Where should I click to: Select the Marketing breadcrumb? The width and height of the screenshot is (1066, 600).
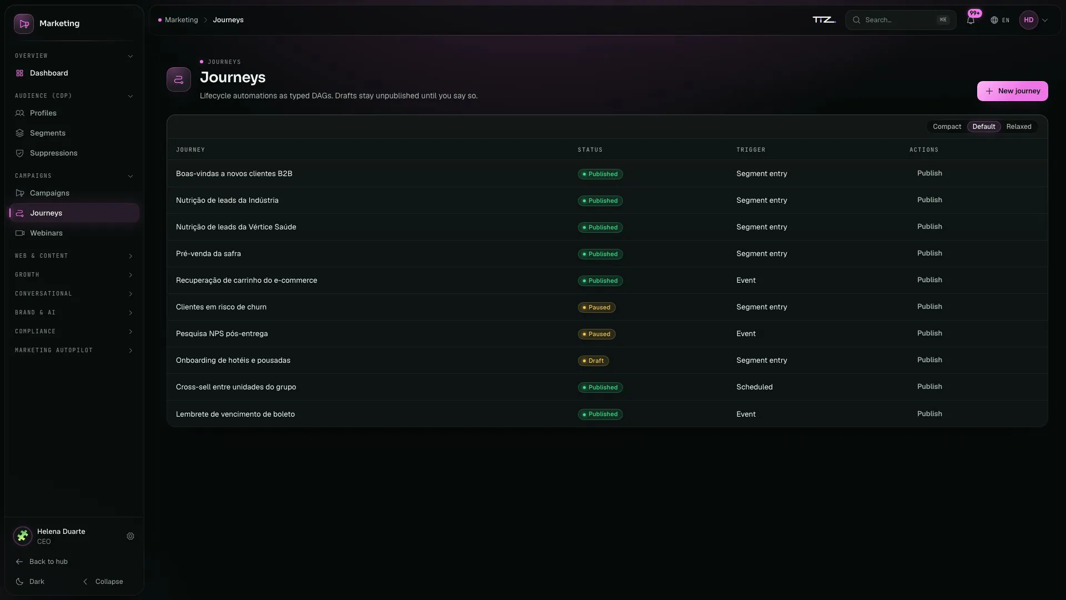pos(181,20)
